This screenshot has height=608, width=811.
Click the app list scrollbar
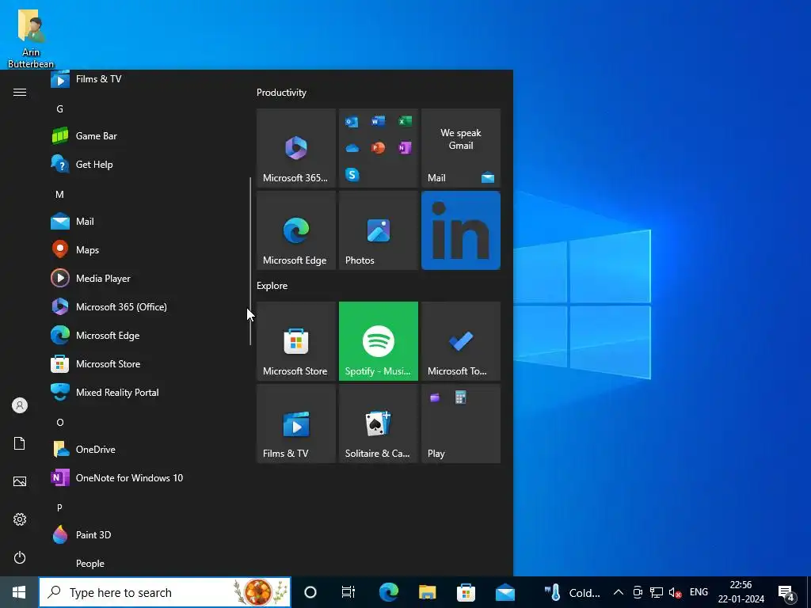(x=250, y=261)
